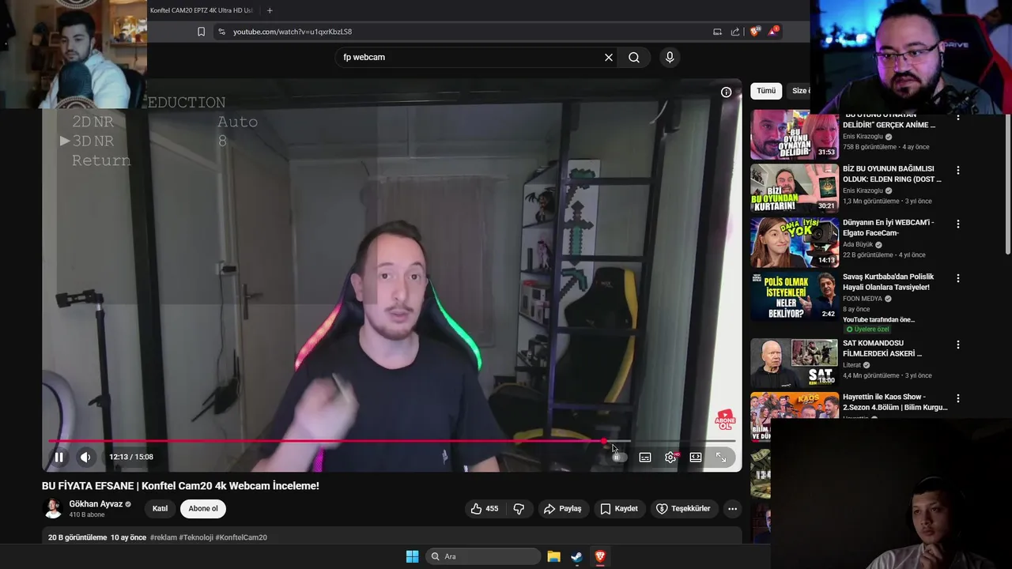This screenshot has width=1012, height=569.
Task: Open Brave browser from taskbar
Action: pos(600,556)
